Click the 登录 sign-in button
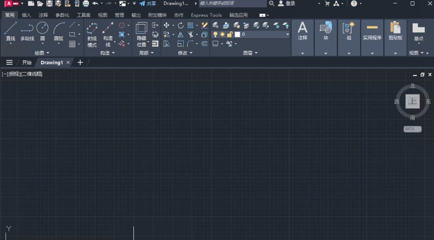 (x=287, y=3)
